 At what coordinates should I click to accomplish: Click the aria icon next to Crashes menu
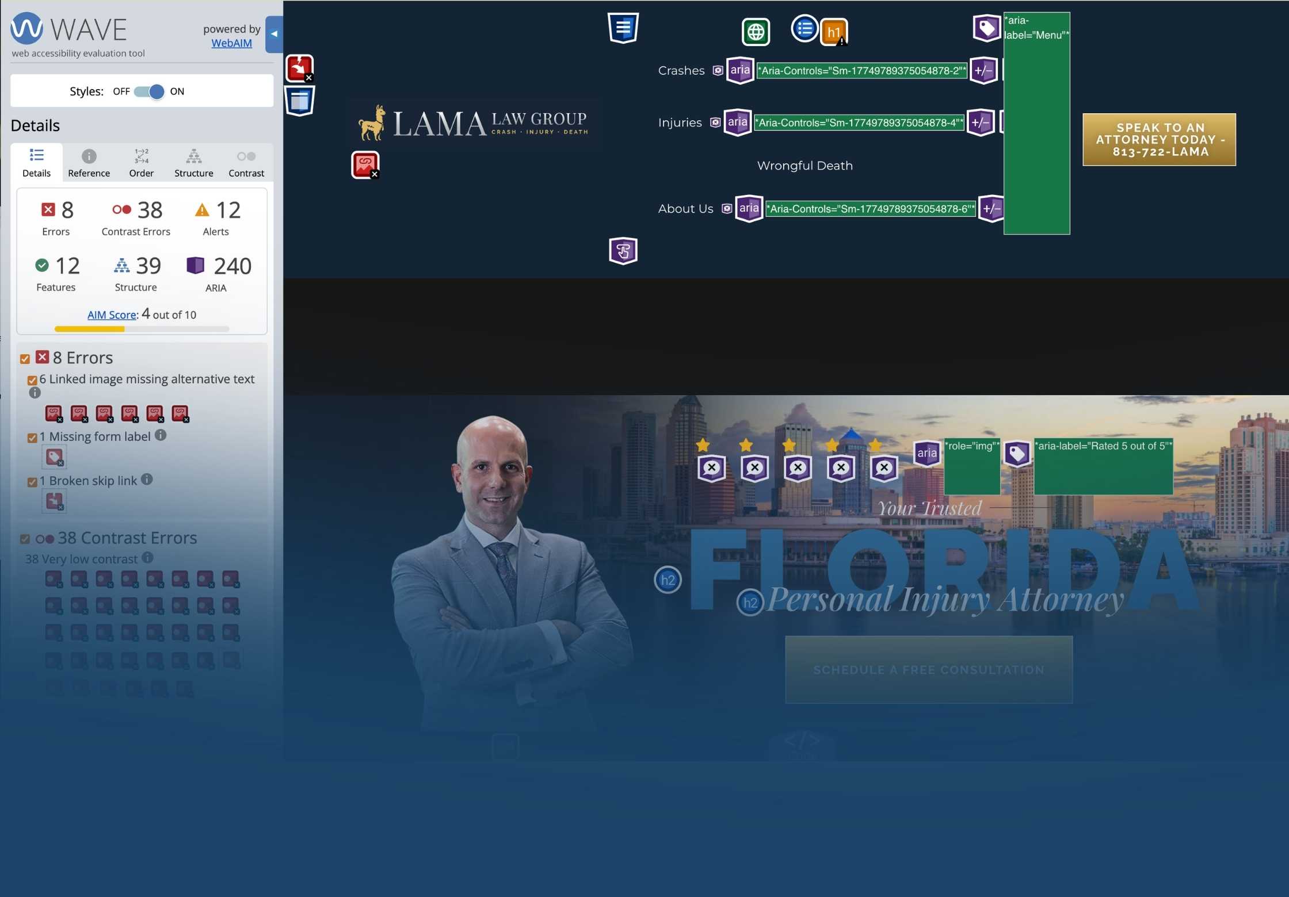click(740, 70)
